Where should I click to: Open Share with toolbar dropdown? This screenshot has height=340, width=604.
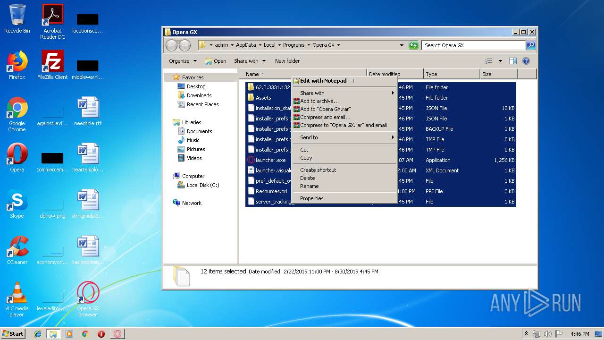point(250,61)
